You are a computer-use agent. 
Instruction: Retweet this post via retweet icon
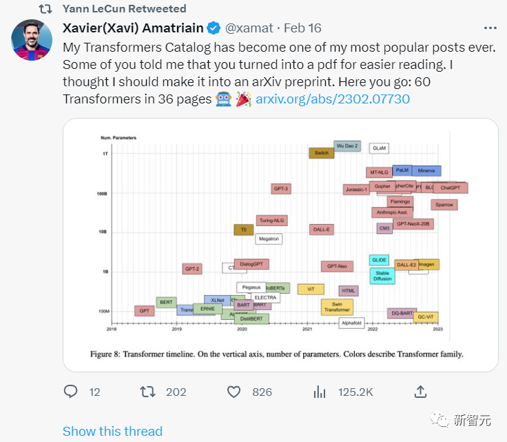coord(148,392)
